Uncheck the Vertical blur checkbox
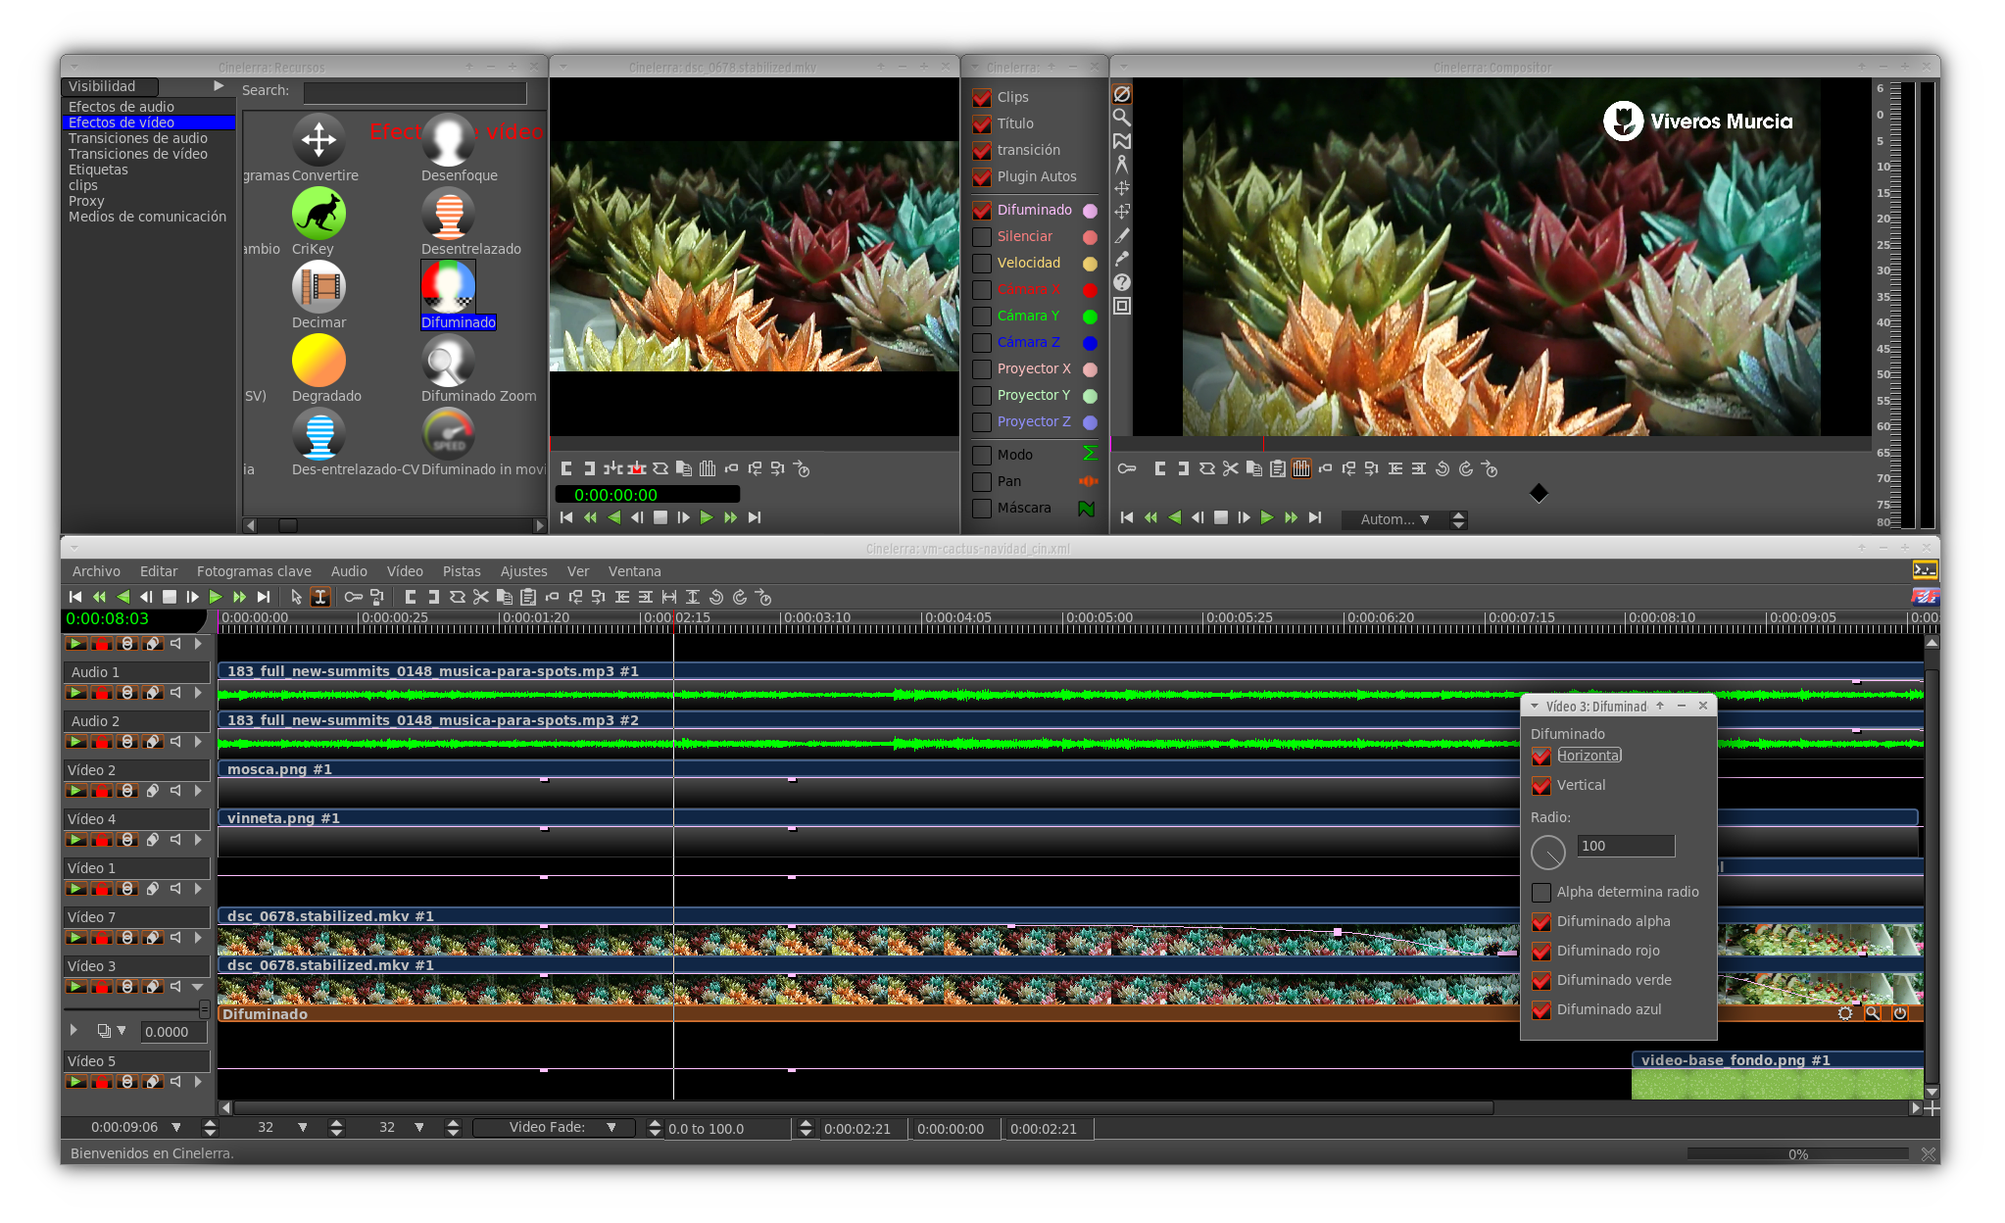Screen dimensions: 2005x1223 point(1541,786)
